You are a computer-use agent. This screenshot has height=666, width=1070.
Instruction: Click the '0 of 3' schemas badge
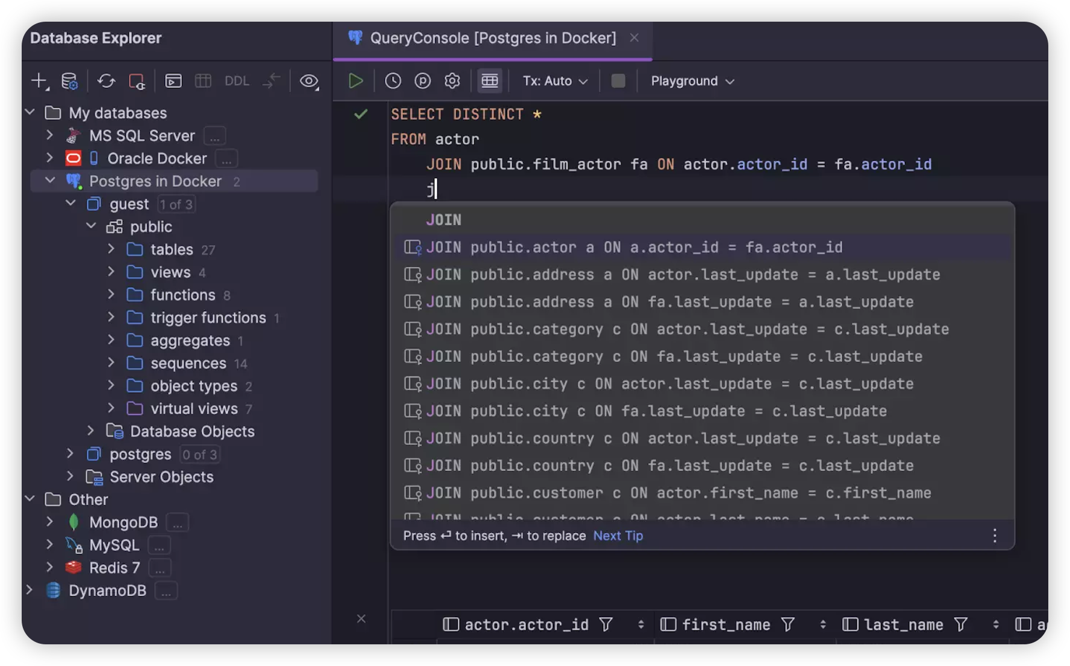[199, 454]
